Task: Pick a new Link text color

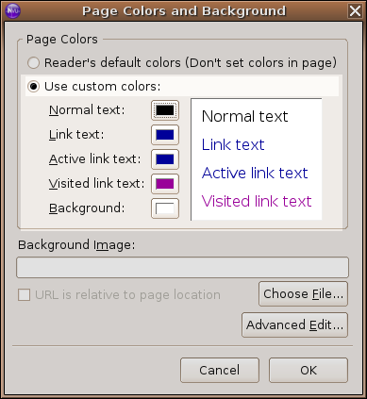Action: point(165,135)
